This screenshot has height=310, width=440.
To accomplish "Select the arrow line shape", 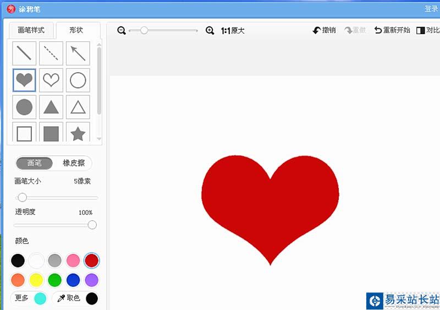I will click(x=78, y=53).
